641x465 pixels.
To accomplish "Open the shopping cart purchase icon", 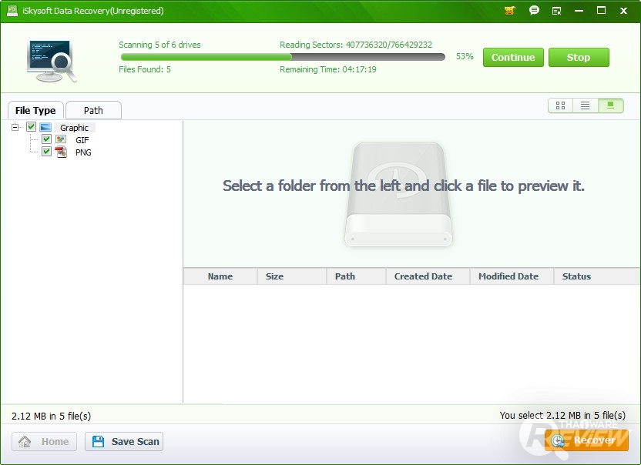I will click(x=510, y=11).
